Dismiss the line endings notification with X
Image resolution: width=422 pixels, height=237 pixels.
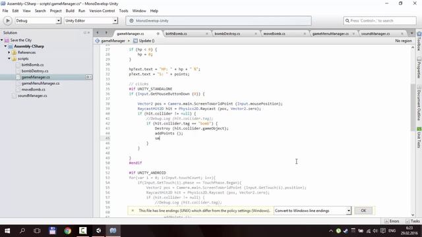133,211
